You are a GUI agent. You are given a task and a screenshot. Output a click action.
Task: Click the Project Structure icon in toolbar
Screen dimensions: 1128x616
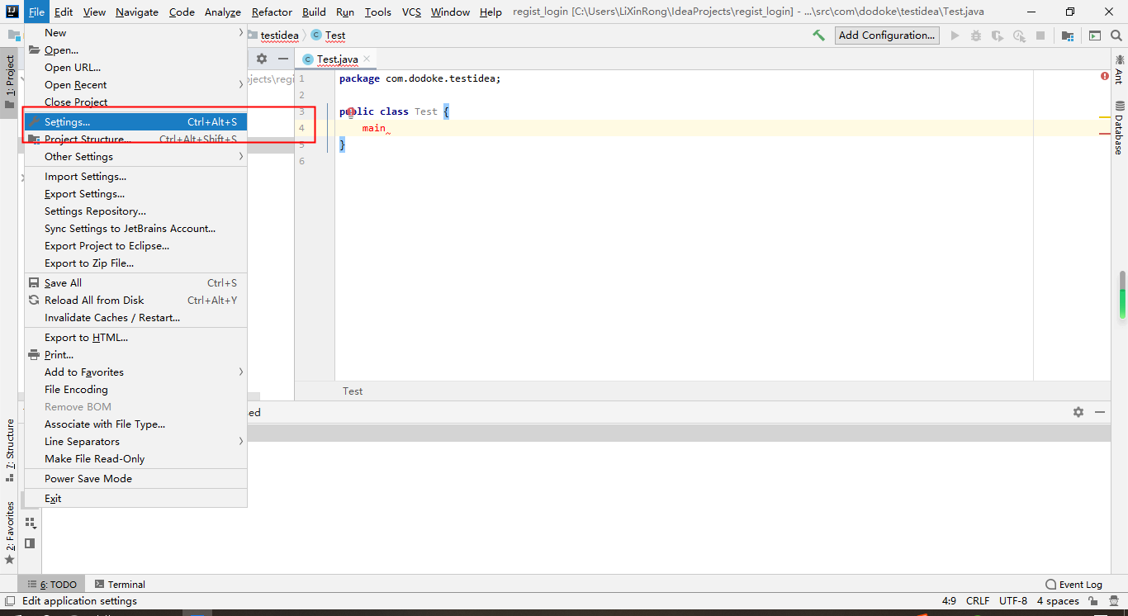tap(1067, 35)
